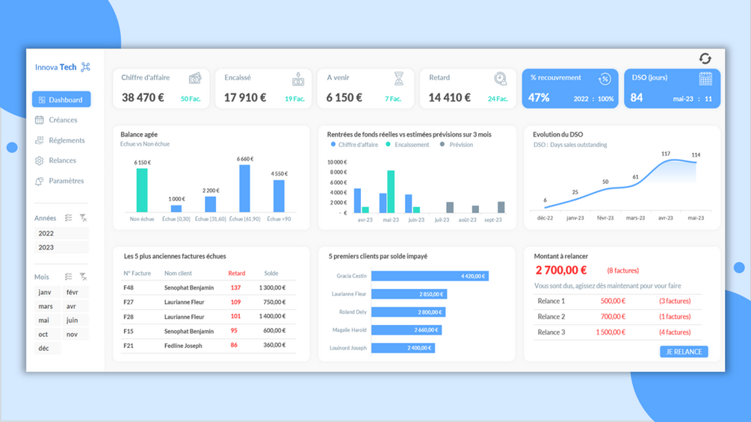Click the Créances calendar icon
Screen dimensions: 751x422
point(40,120)
